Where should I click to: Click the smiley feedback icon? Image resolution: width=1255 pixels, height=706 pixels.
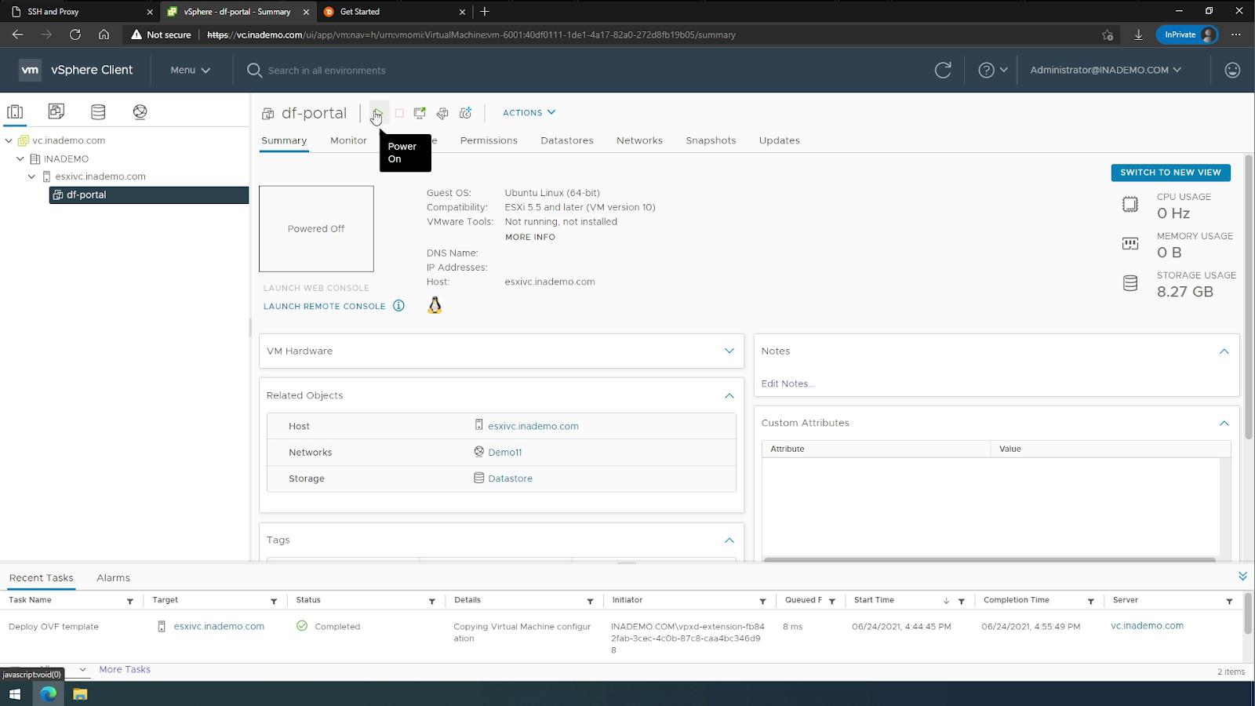tap(1232, 70)
